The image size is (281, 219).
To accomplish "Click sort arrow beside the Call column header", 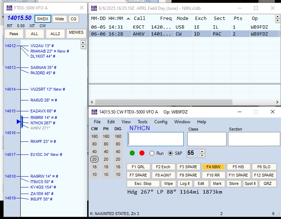I will click(128, 18).
